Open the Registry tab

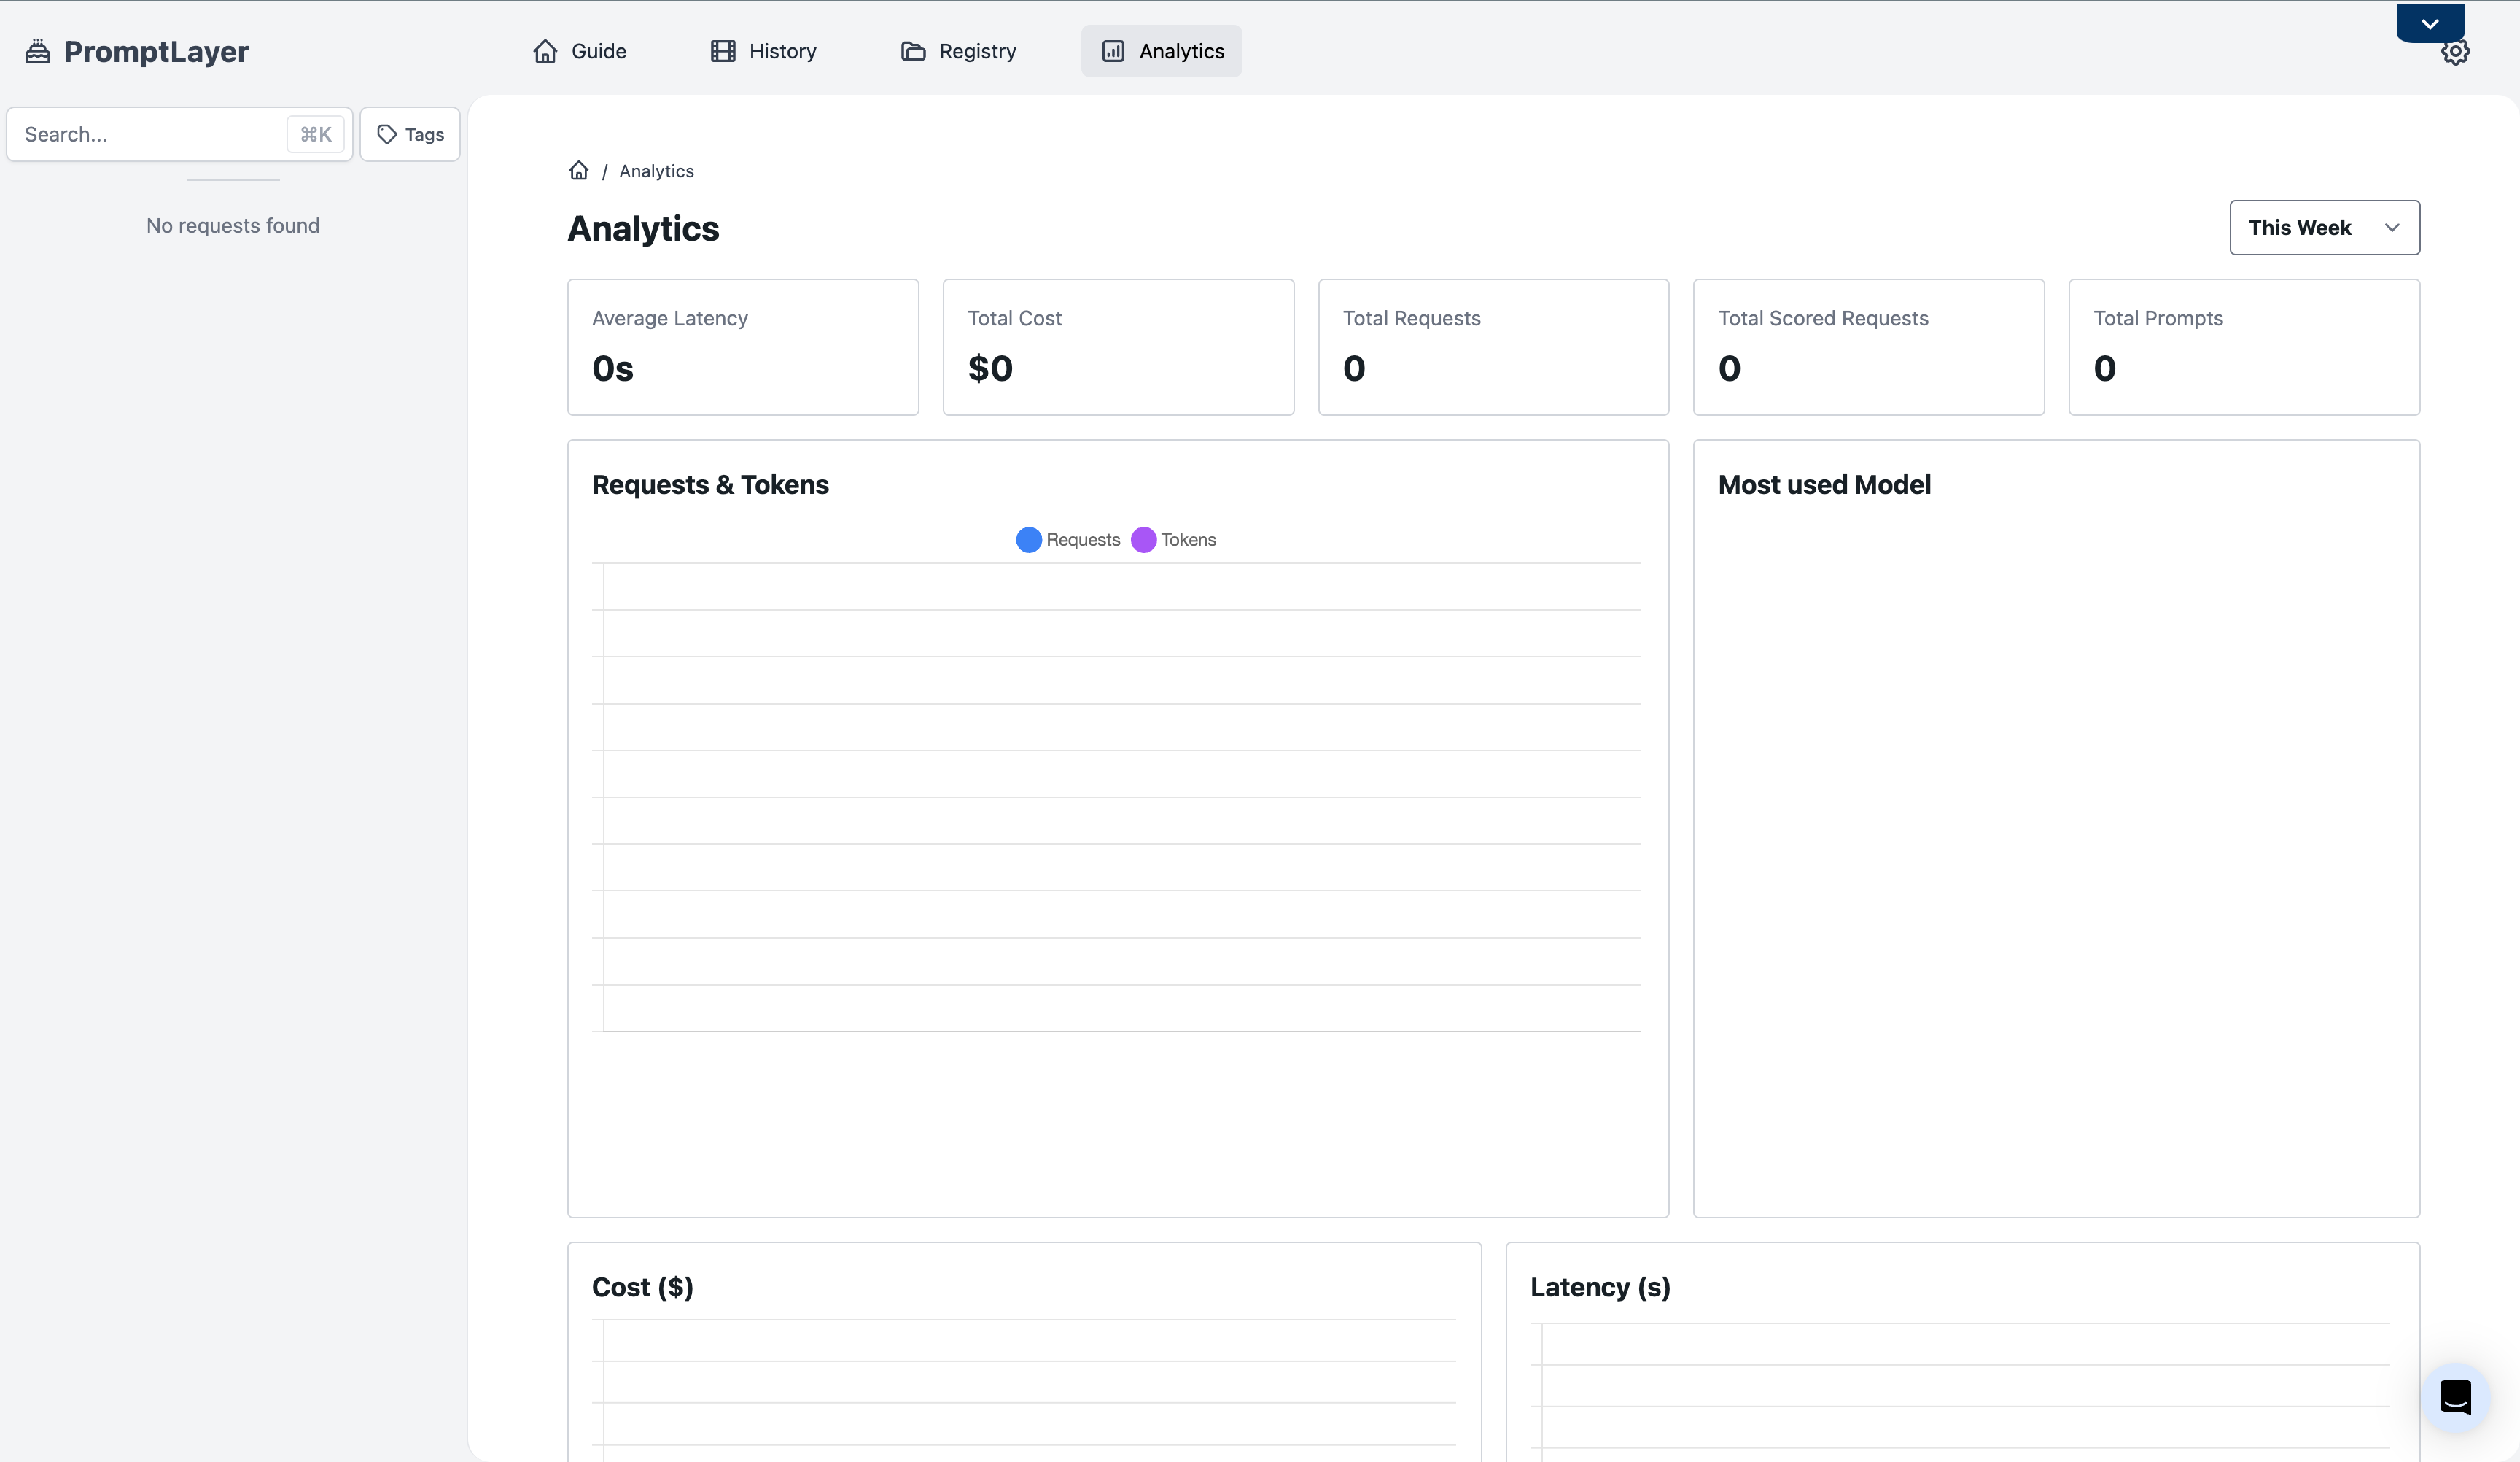point(959,51)
